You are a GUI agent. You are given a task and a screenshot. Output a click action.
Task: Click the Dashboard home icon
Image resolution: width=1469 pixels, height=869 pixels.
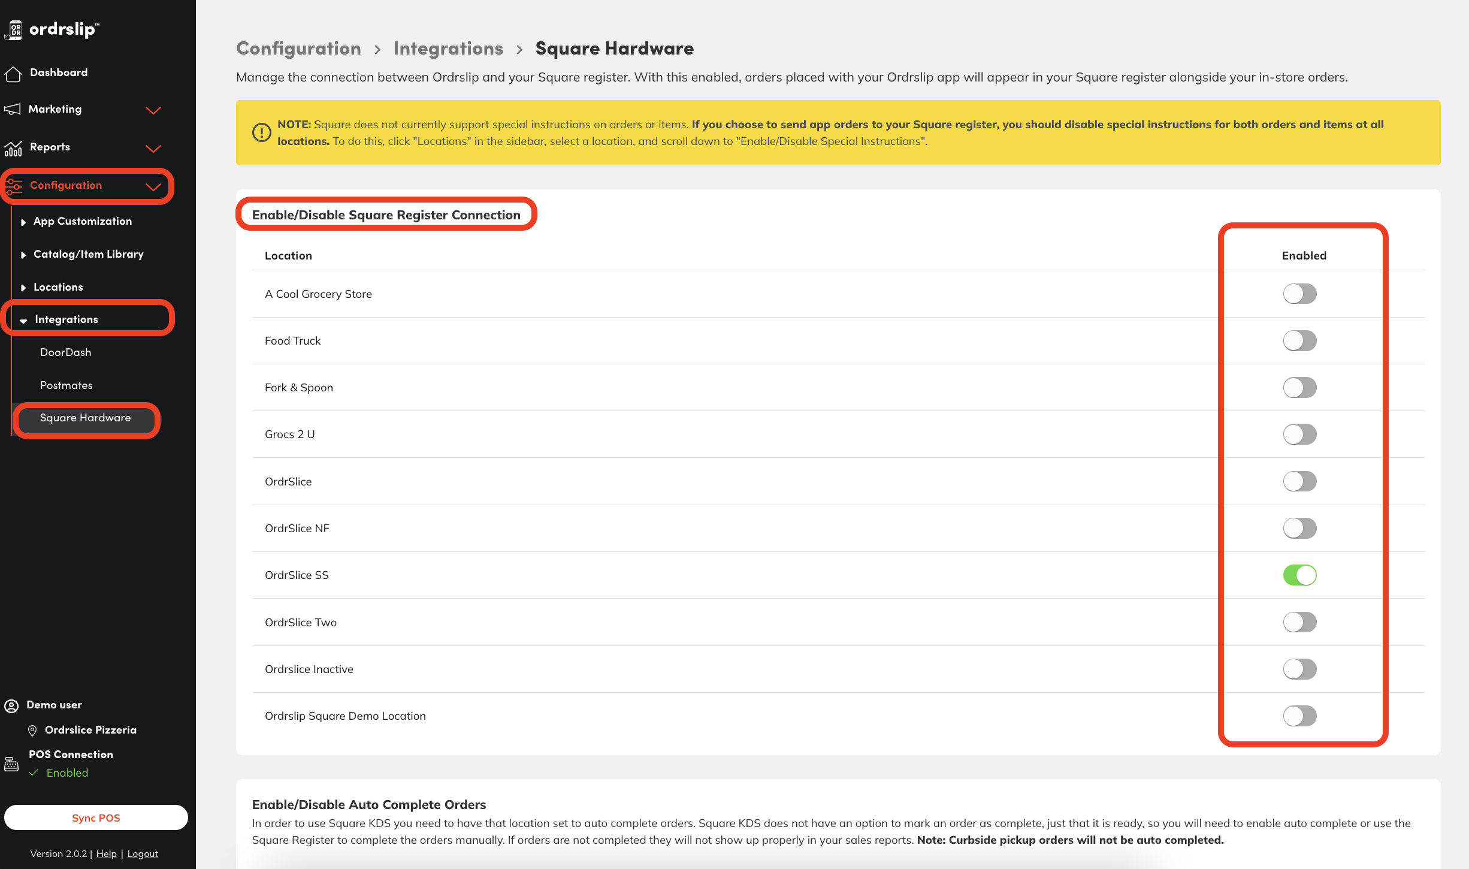(13, 73)
